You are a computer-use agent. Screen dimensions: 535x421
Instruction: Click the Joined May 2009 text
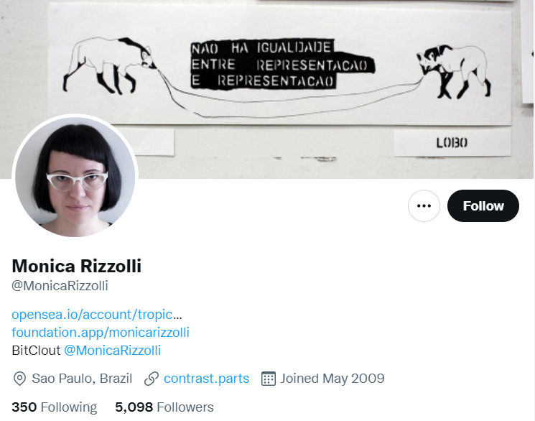point(332,379)
